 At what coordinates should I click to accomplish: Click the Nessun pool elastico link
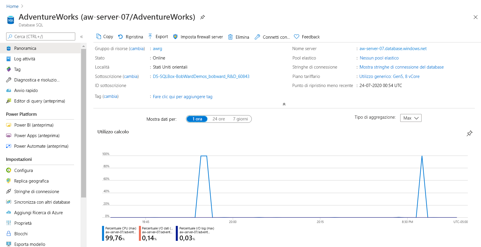click(379, 58)
